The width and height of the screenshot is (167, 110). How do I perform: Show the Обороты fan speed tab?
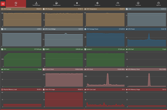(x=97, y=4)
